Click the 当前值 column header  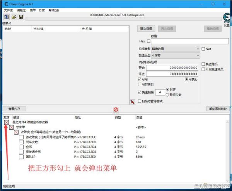click(x=56, y=29)
